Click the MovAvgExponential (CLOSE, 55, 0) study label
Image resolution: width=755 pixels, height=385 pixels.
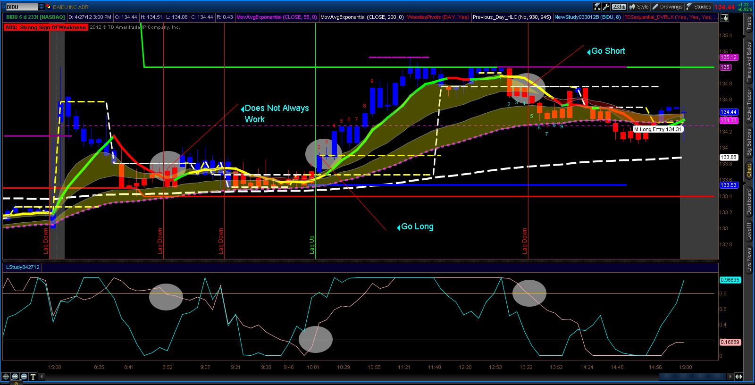click(x=277, y=17)
